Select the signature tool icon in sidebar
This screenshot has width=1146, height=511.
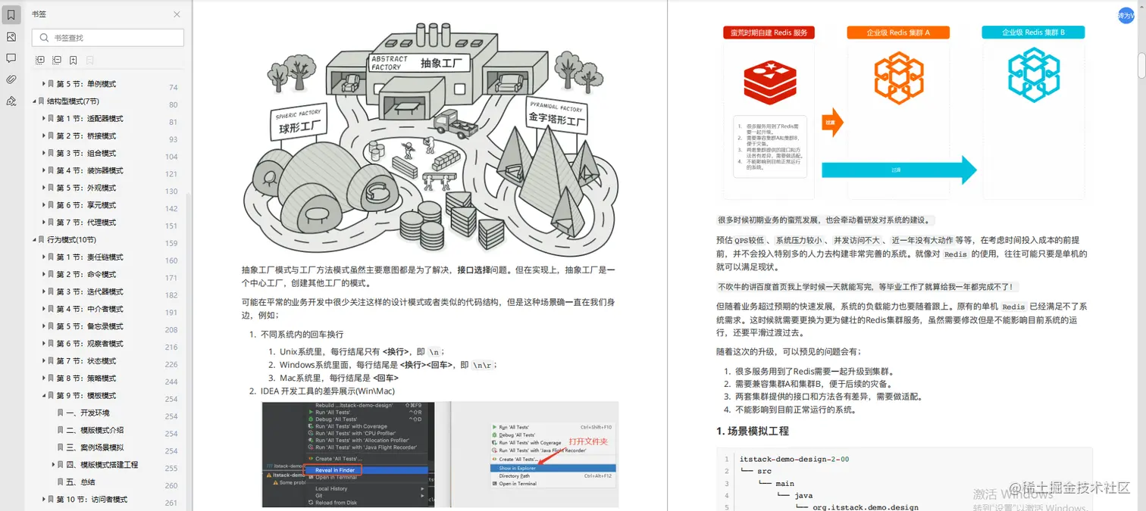10,100
